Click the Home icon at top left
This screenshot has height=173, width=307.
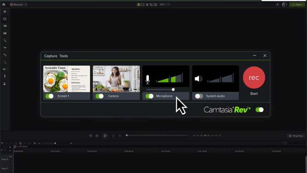click(4, 4)
